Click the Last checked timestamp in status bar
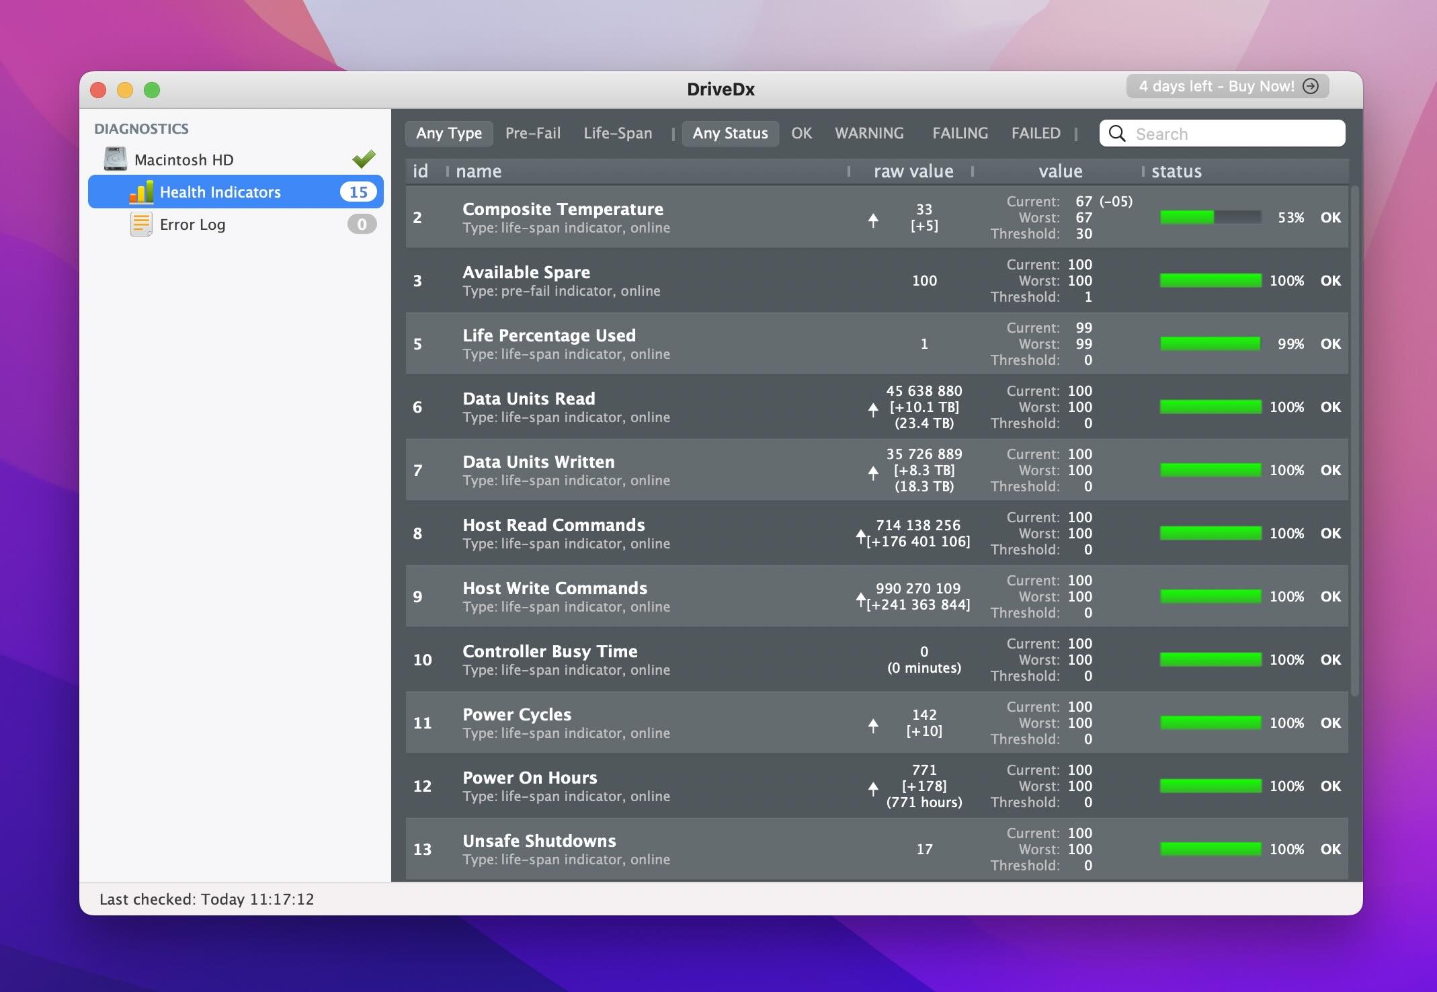This screenshot has height=992, width=1437. click(x=206, y=899)
